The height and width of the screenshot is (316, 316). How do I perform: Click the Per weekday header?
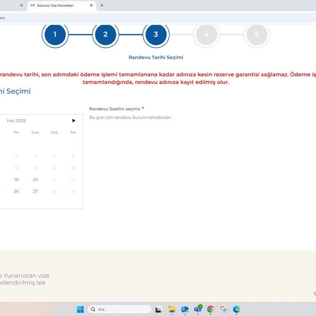[16, 132]
